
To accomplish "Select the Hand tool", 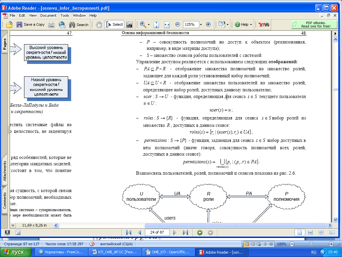I will pyautogui.click(x=99, y=25).
